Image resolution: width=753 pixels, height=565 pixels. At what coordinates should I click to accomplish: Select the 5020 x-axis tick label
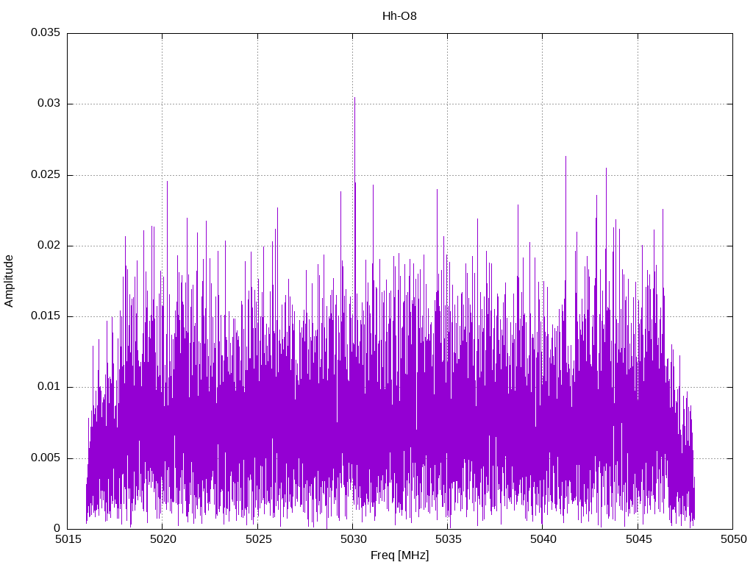coord(162,540)
